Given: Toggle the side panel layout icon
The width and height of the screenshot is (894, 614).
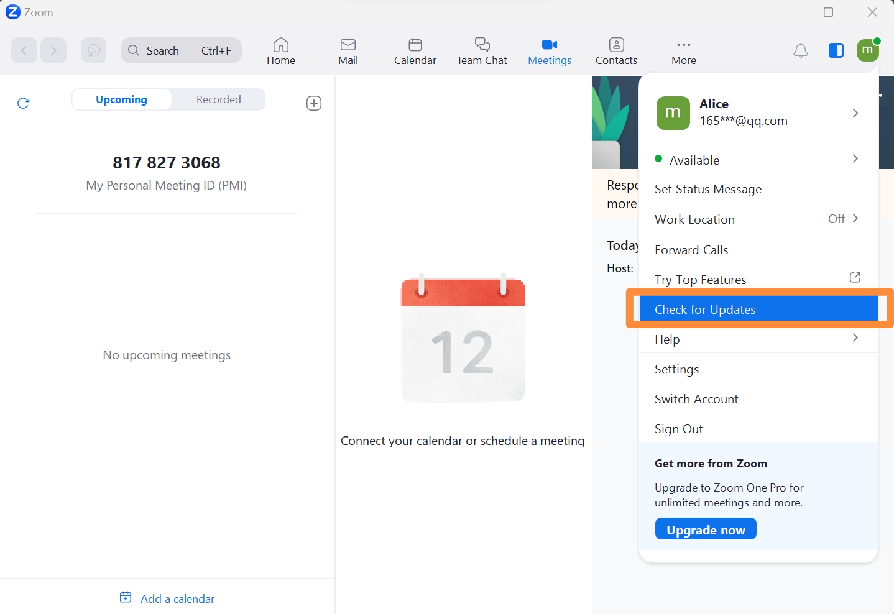Looking at the screenshot, I should [836, 50].
